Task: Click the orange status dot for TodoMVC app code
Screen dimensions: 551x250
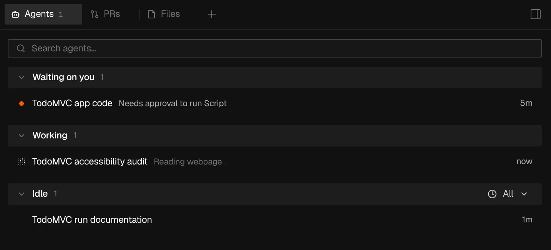Action: coord(22,104)
